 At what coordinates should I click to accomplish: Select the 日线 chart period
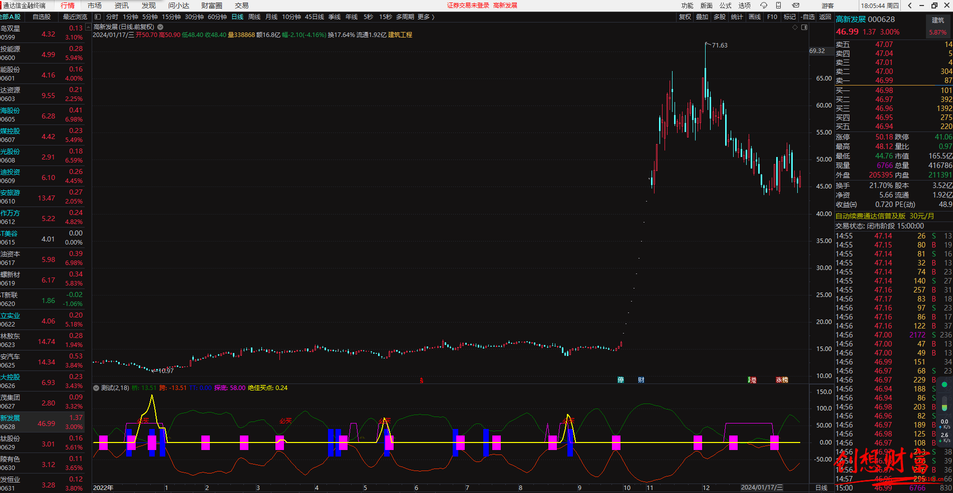click(x=237, y=17)
